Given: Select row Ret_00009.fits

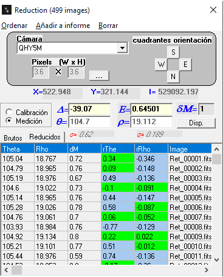Looking at the screenshot, I should click(x=106, y=237).
